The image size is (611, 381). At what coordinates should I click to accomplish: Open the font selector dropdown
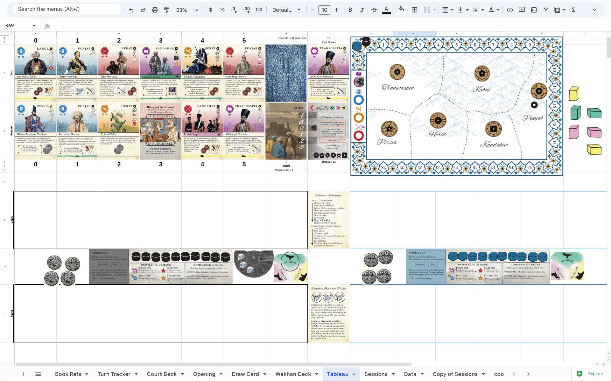click(x=286, y=10)
